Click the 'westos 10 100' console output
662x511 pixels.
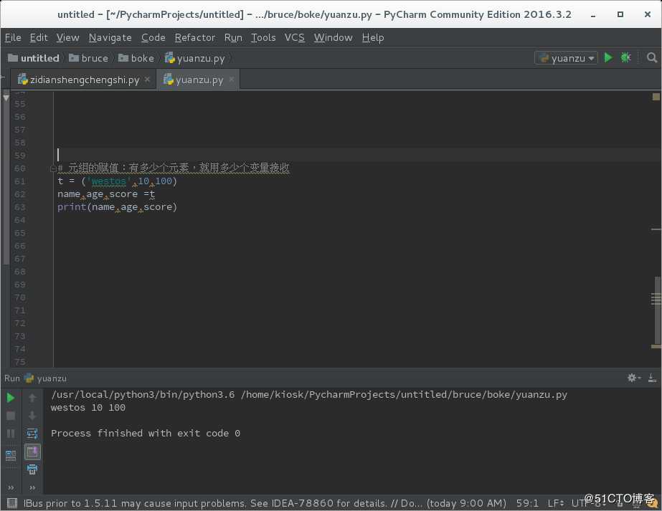pos(88,408)
